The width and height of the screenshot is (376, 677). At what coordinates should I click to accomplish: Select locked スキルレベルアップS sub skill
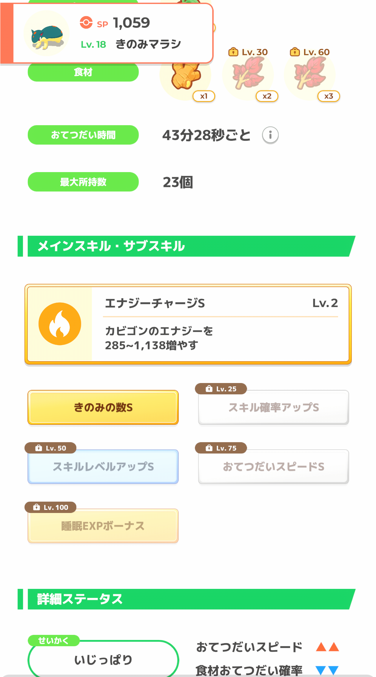103,467
